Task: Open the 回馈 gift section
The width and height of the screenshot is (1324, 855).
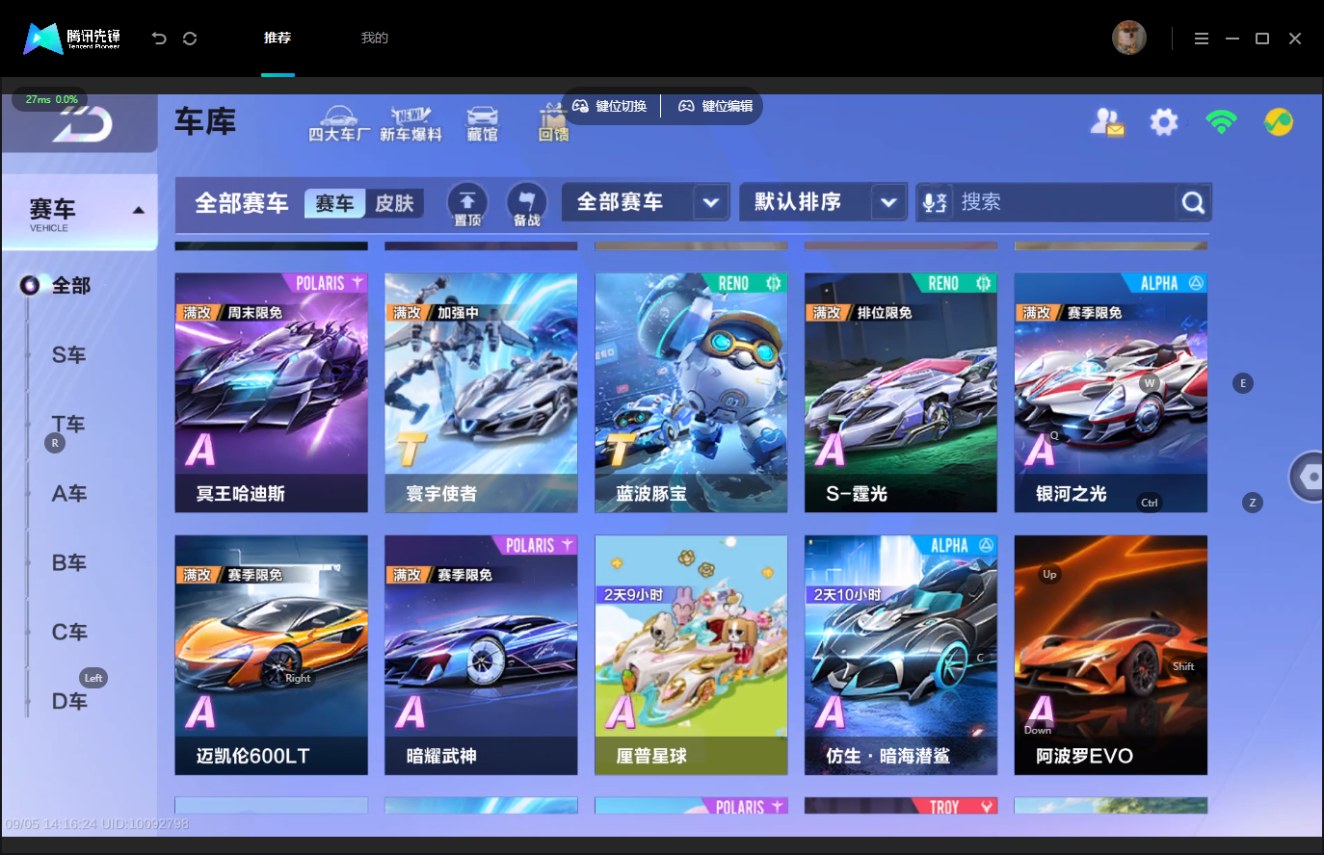Action: click(x=553, y=124)
